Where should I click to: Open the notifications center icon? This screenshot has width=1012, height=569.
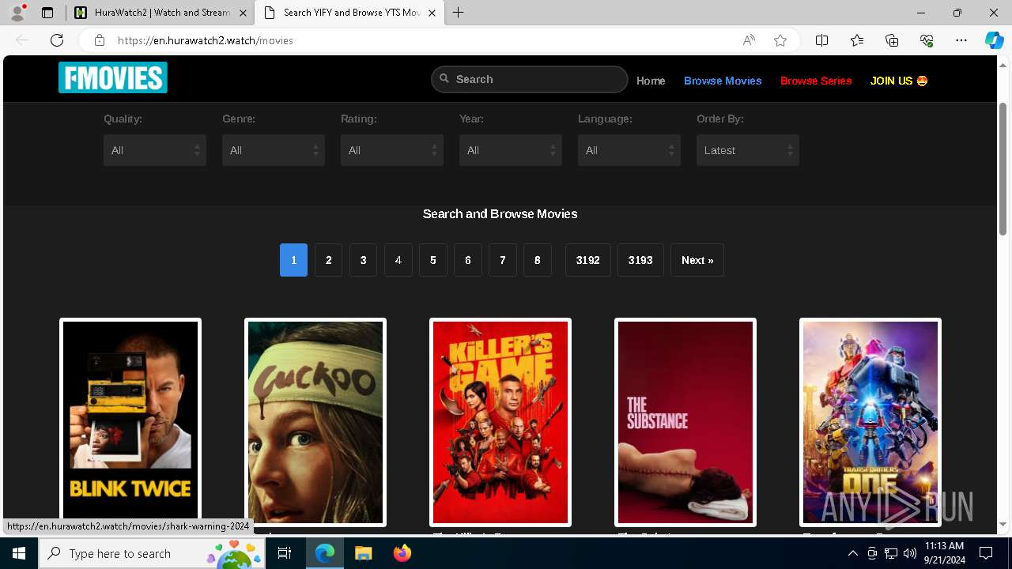pos(986,553)
